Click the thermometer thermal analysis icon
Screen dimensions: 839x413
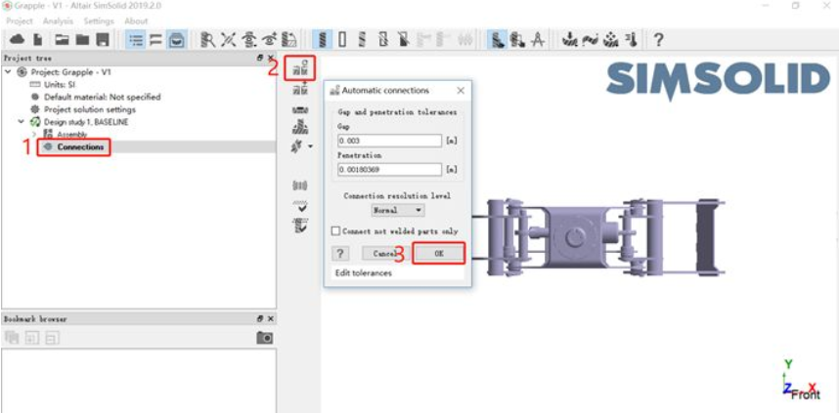click(631, 39)
